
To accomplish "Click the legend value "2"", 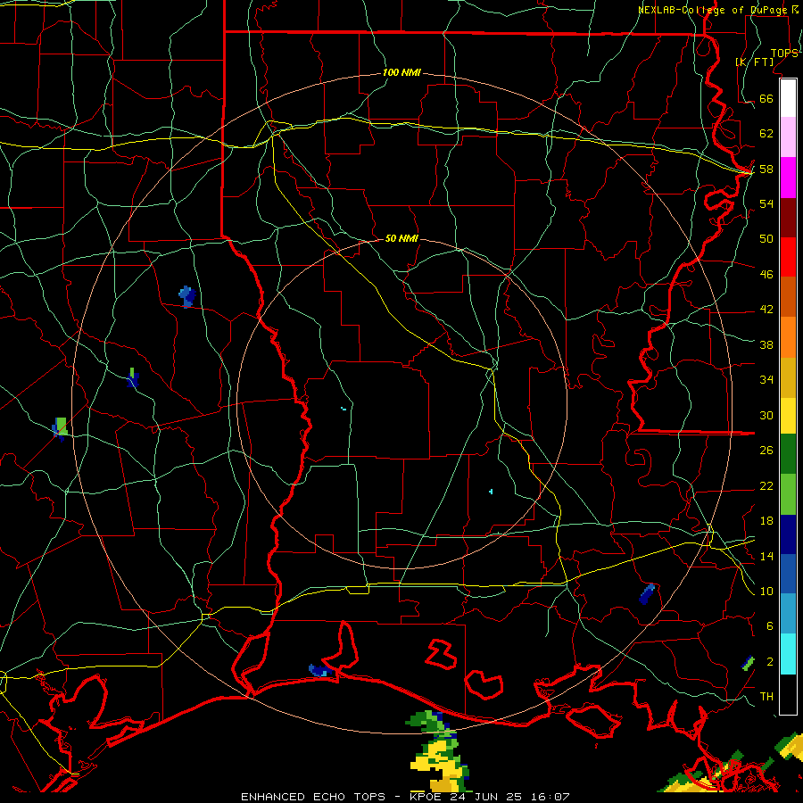I will tap(770, 662).
